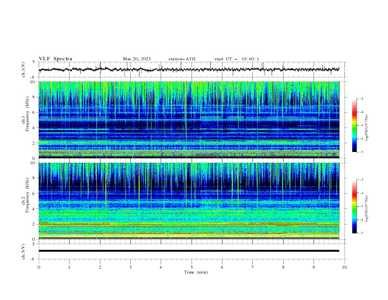Click the "-5" tick on ch.3(V) axis

tap(33, 259)
